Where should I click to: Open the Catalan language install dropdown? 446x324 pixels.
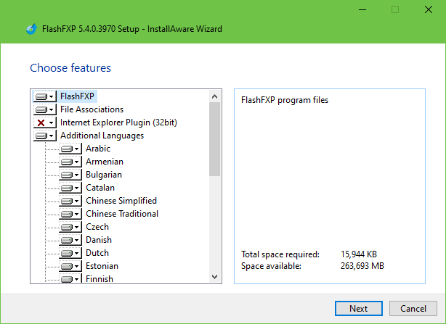click(x=70, y=188)
